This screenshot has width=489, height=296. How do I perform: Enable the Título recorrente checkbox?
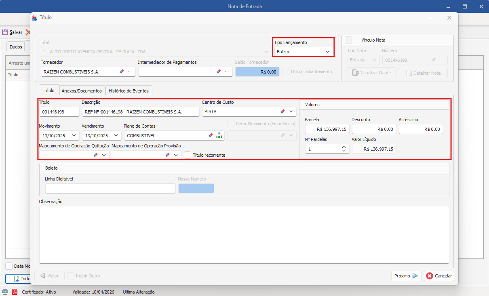[x=188, y=155]
